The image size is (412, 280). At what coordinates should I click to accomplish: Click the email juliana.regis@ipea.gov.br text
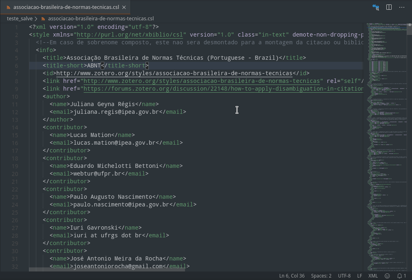116,112
